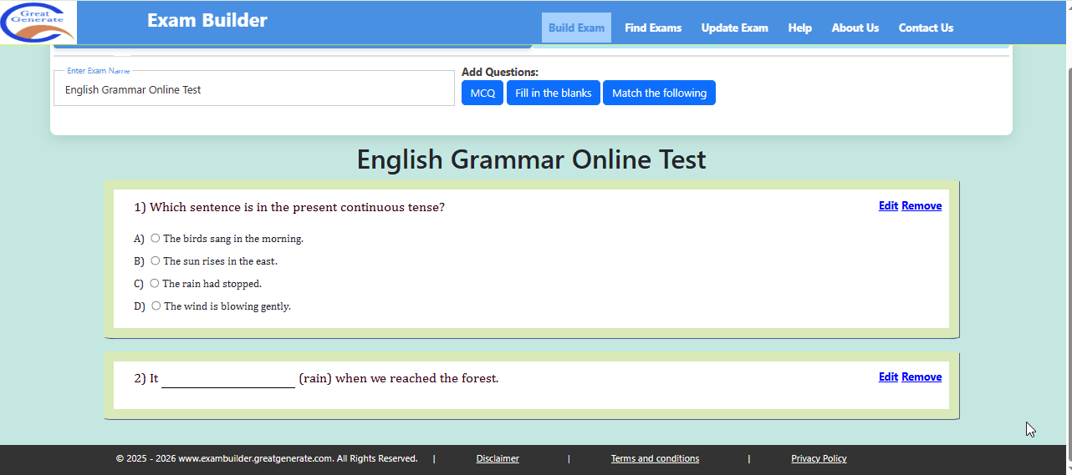
Task: Edit question 1 about present continuous tense
Action: point(888,205)
